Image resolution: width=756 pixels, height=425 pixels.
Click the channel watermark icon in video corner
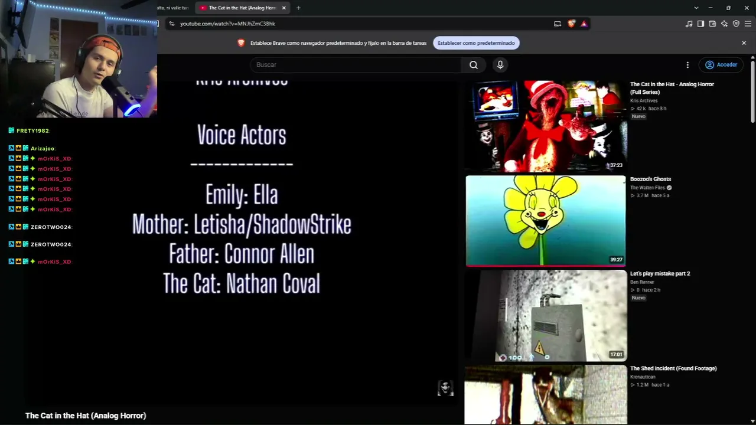click(x=445, y=388)
